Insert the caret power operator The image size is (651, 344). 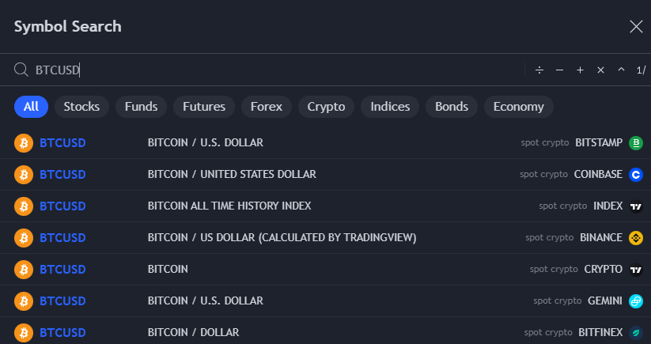pyautogui.click(x=621, y=70)
